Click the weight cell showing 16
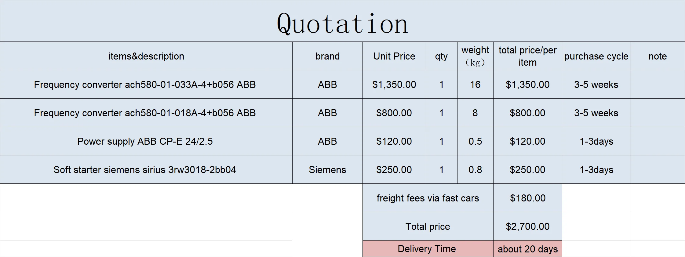 point(475,84)
